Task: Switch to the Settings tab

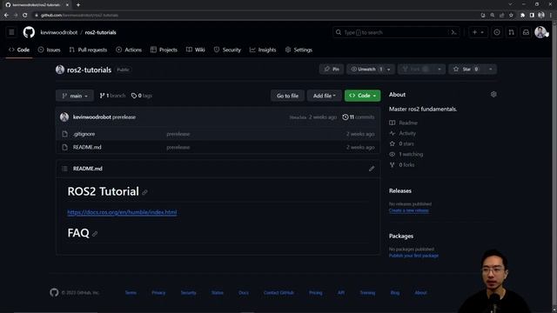Action: tap(299, 50)
